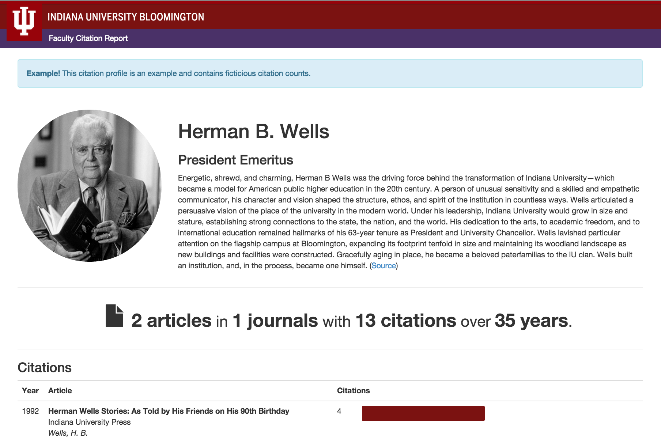This screenshot has width=661, height=443.
Task: Click Indiana University Bloomington header title
Action: (x=126, y=17)
